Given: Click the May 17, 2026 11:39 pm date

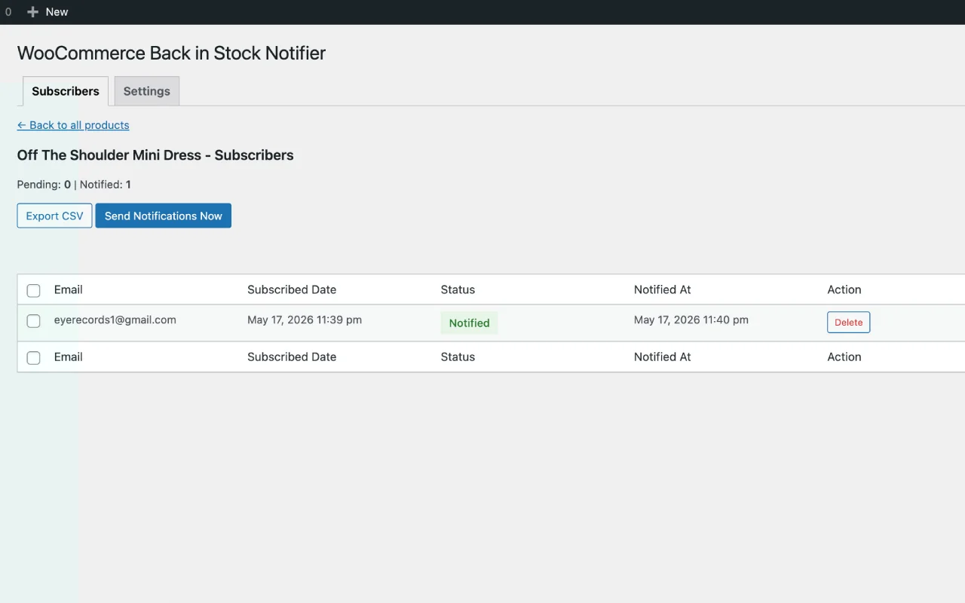Looking at the screenshot, I should tap(305, 320).
